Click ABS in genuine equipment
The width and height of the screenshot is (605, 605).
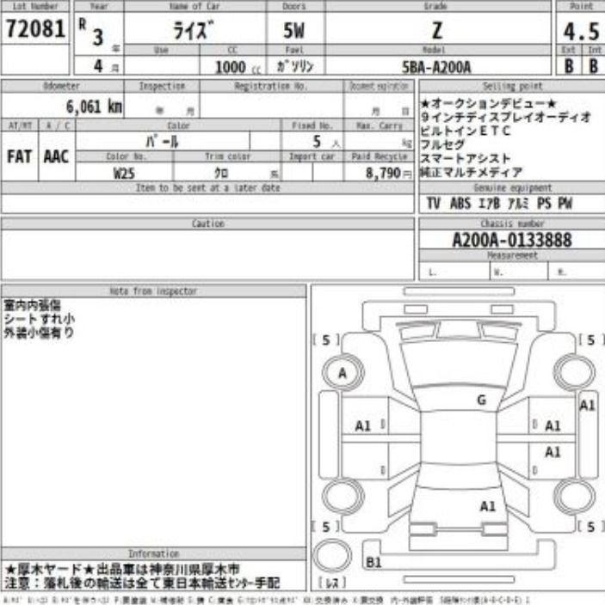(460, 204)
